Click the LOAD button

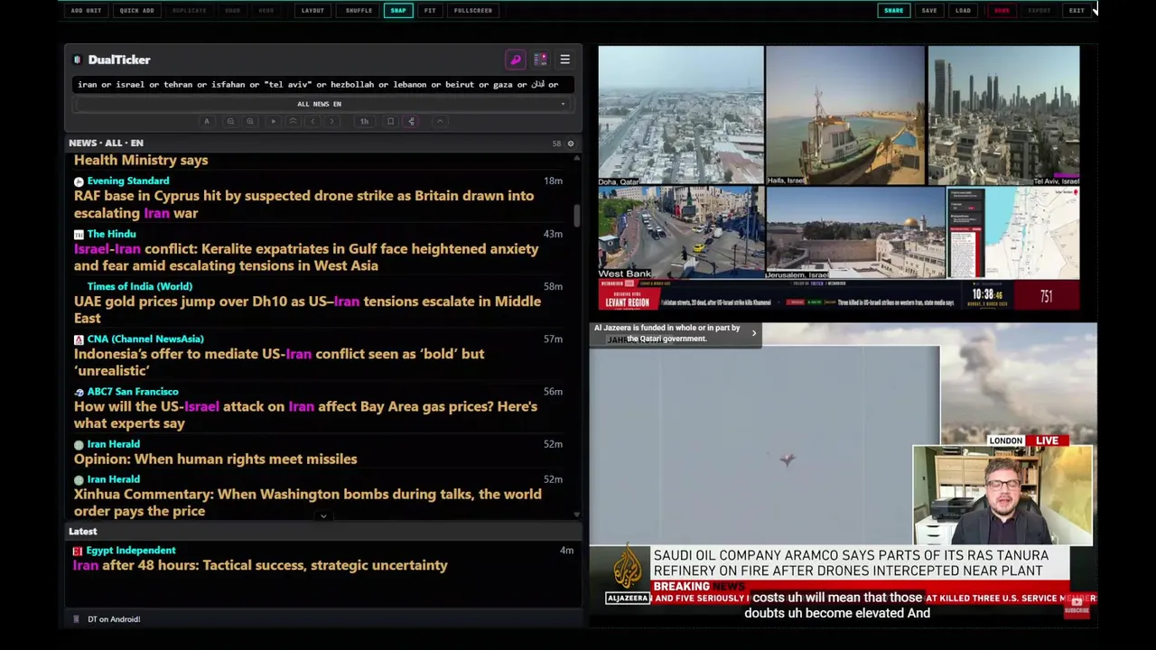click(964, 11)
